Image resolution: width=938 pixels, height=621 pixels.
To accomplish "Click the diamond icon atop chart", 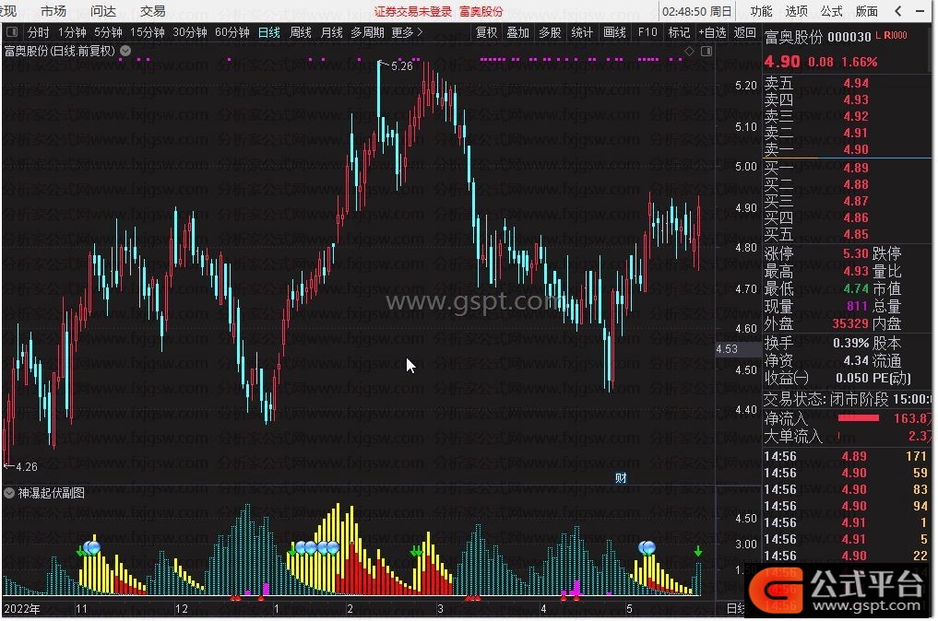I will [x=689, y=52].
